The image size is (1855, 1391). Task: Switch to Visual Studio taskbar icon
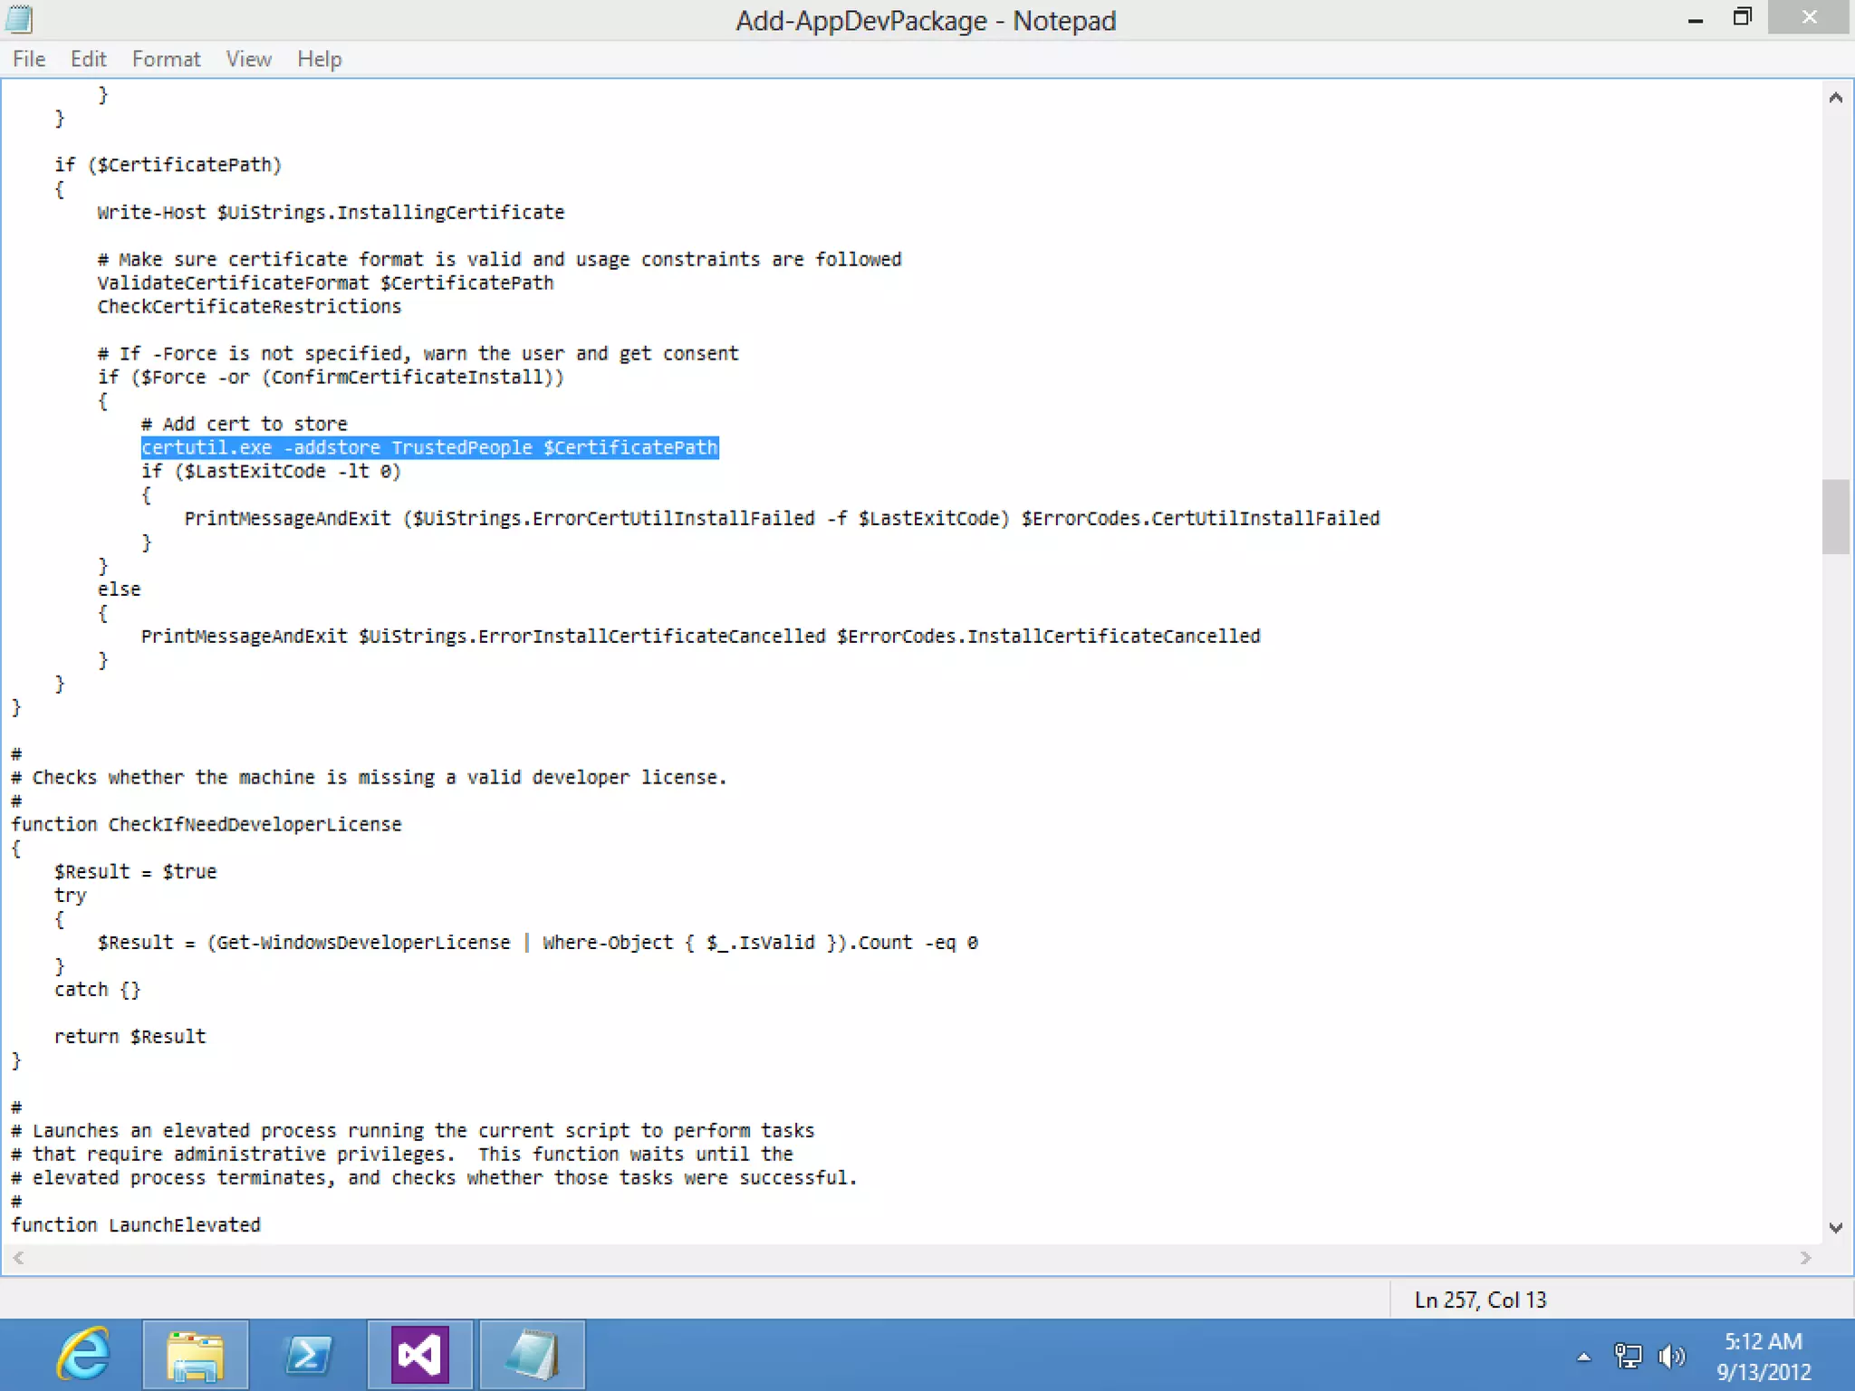click(419, 1355)
